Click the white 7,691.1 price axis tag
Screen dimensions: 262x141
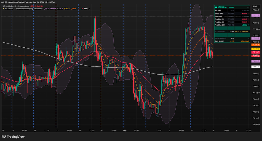tap(256, 67)
